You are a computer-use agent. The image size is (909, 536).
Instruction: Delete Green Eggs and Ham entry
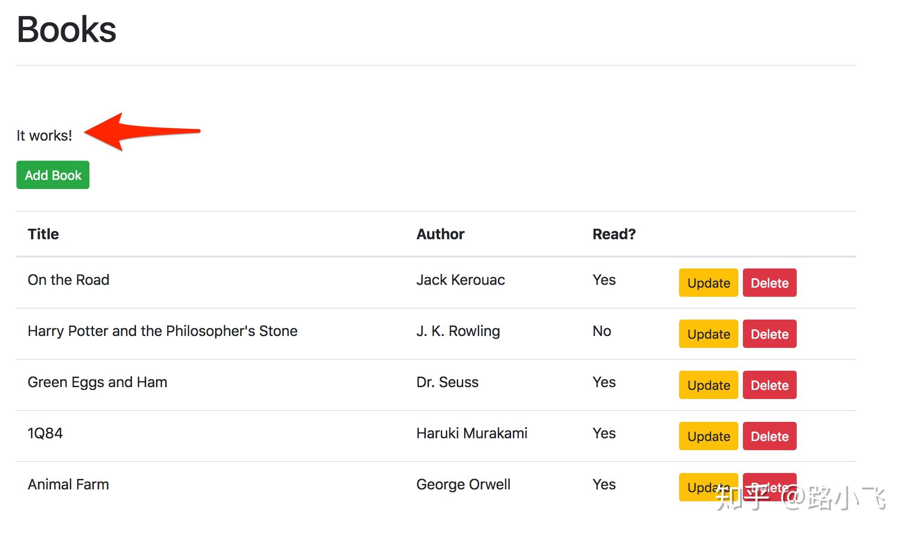pyautogui.click(x=769, y=385)
